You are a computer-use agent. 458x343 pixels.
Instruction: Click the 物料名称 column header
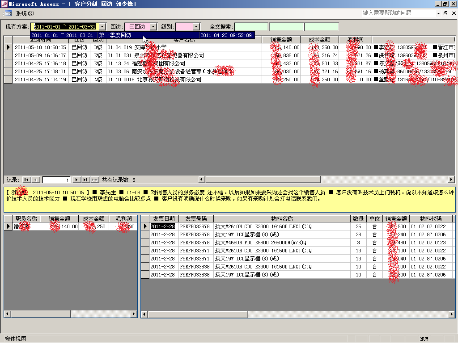282,219
